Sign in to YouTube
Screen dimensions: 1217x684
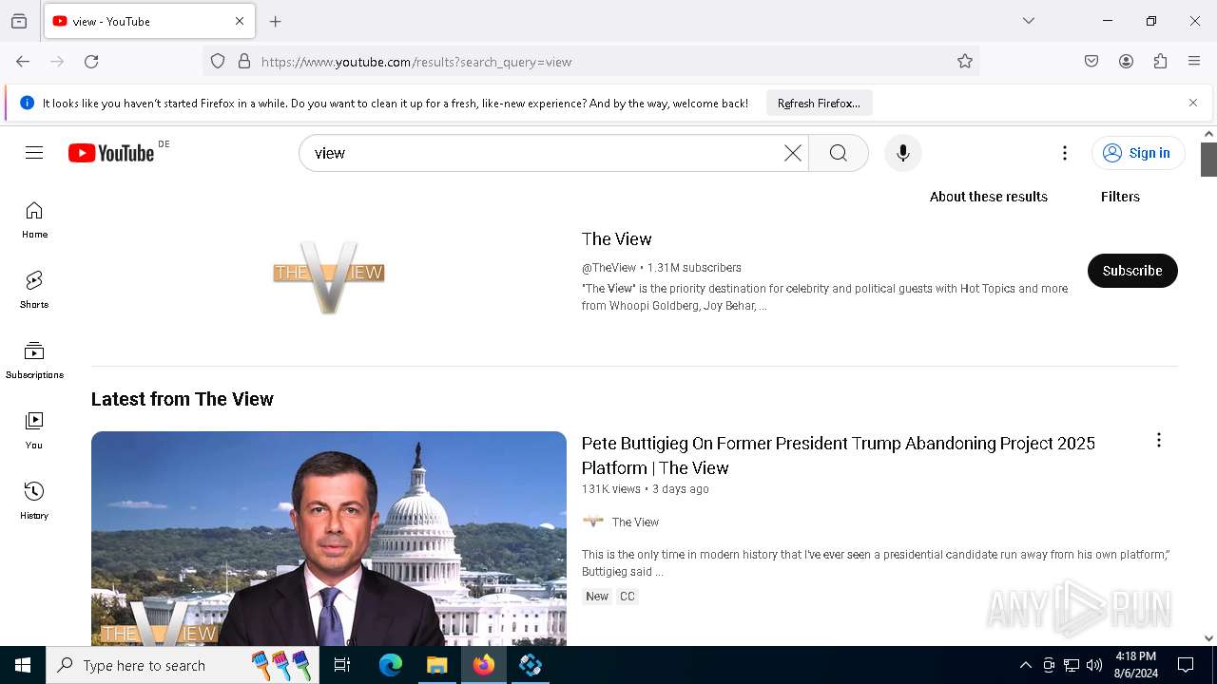click(1138, 153)
